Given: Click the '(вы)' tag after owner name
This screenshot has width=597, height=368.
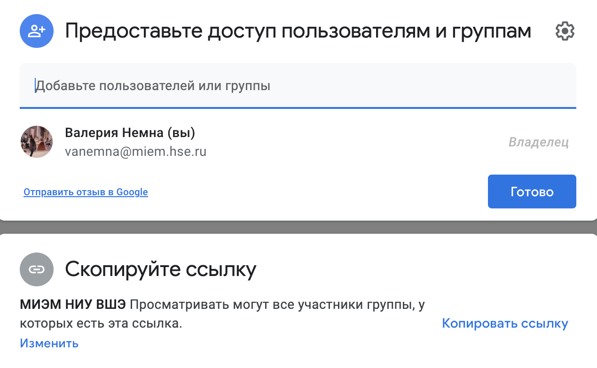Looking at the screenshot, I should click(x=181, y=133).
